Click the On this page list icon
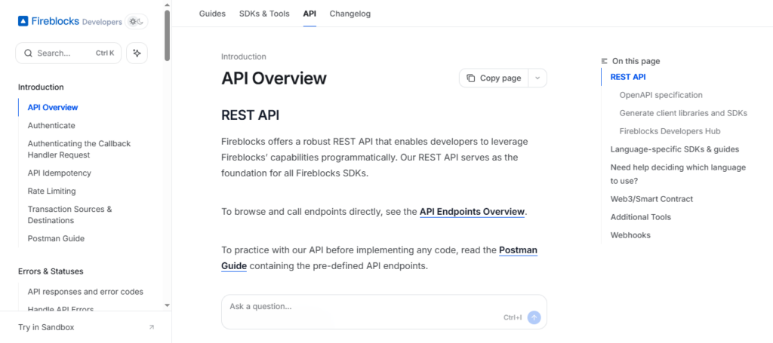Viewport: 773px width, 343px height. (605, 61)
